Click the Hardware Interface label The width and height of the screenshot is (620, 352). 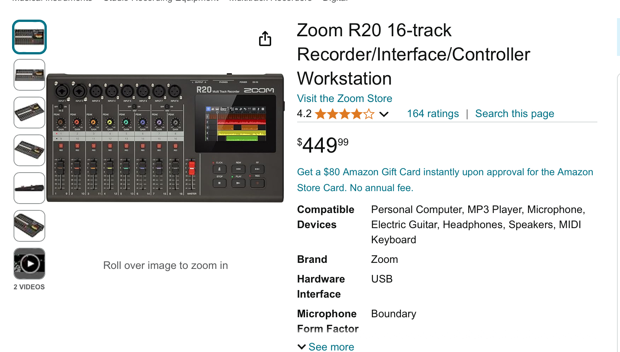pyautogui.click(x=321, y=287)
